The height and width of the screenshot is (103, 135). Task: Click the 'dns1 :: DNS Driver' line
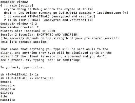click(x=66, y=13)
